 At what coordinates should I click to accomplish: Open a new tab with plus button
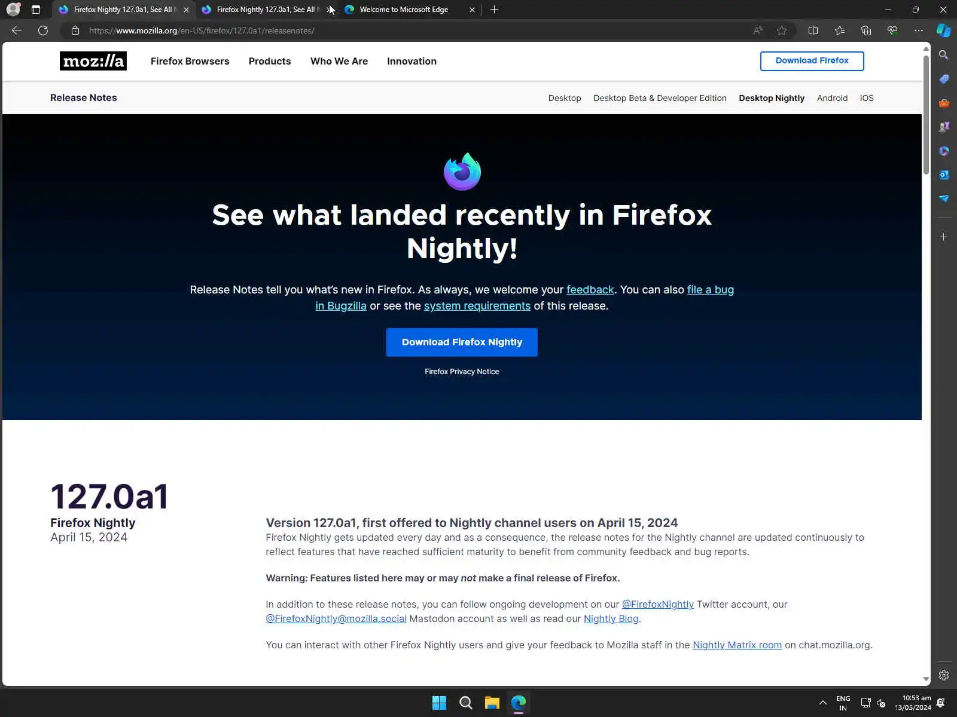click(x=494, y=10)
